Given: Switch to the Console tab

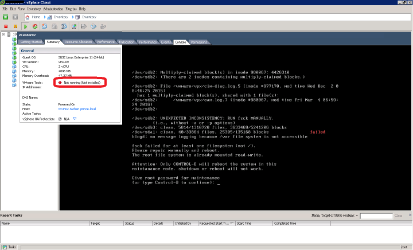Looking at the screenshot, I should point(181,42).
